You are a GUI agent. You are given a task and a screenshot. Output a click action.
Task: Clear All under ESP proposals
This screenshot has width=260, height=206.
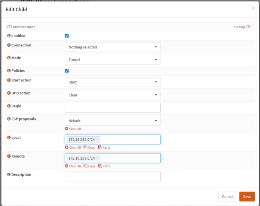73,129
